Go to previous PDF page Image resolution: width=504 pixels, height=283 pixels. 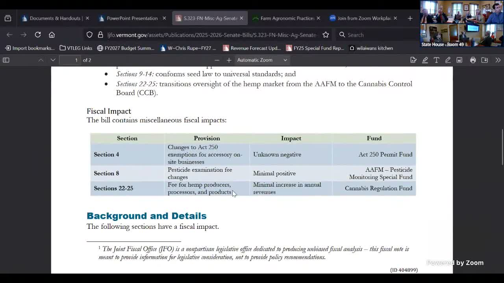[x=41, y=60]
